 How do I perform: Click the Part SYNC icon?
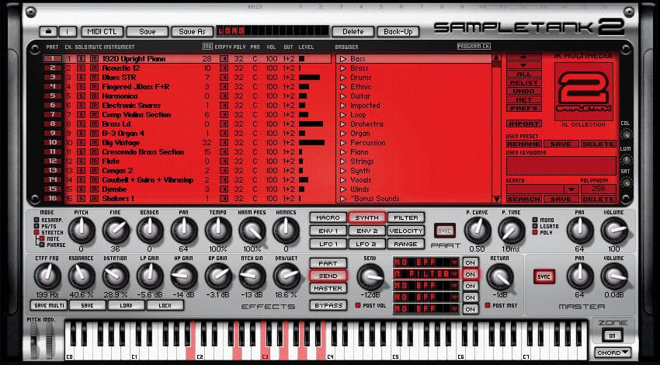point(445,231)
